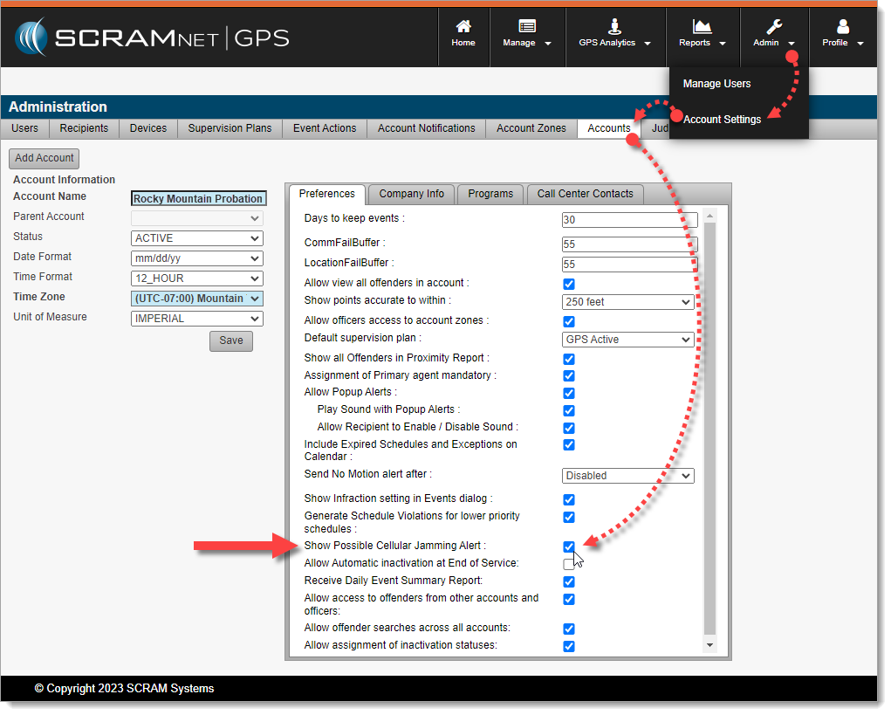Open the Call Center Contacts tab
Screen dimensions: 891x715
[x=585, y=194]
